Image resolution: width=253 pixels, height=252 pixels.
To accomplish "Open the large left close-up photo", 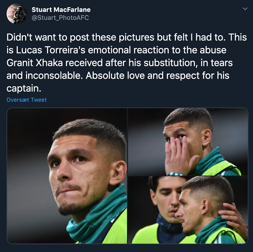I will click(x=67, y=176).
